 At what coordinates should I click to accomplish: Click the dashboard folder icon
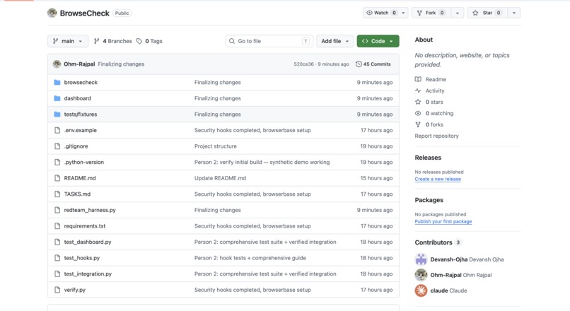tap(57, 98)
